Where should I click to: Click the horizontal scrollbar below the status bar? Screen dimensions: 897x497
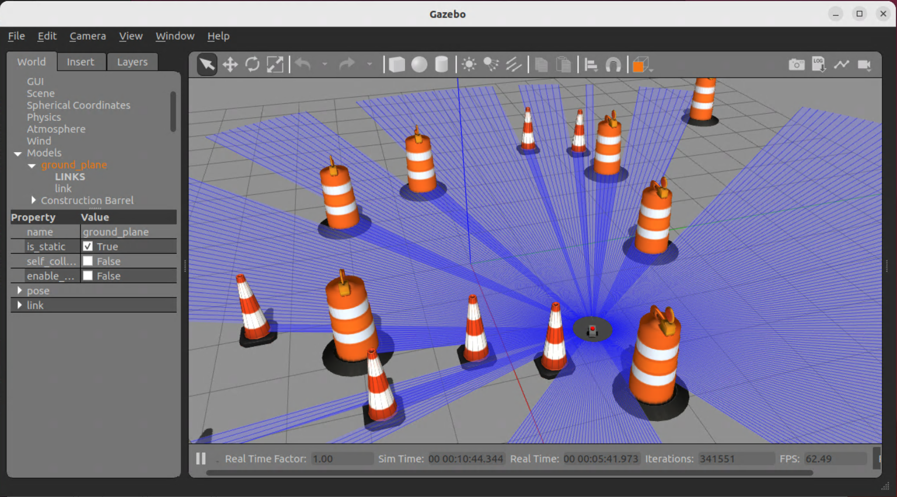coord(509,473)
